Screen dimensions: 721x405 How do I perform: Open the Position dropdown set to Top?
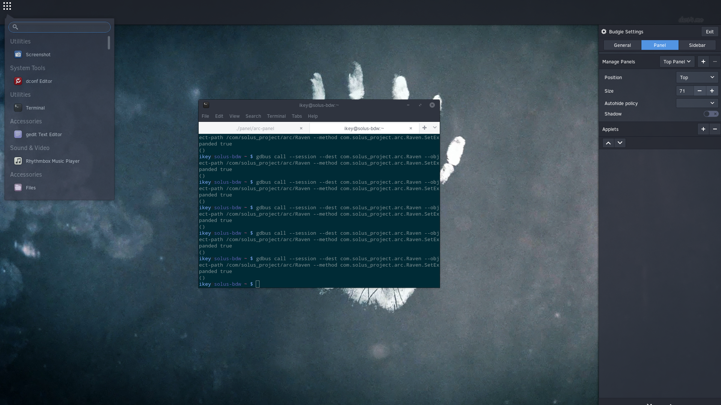pyautogui.click(x=697, y=78)
